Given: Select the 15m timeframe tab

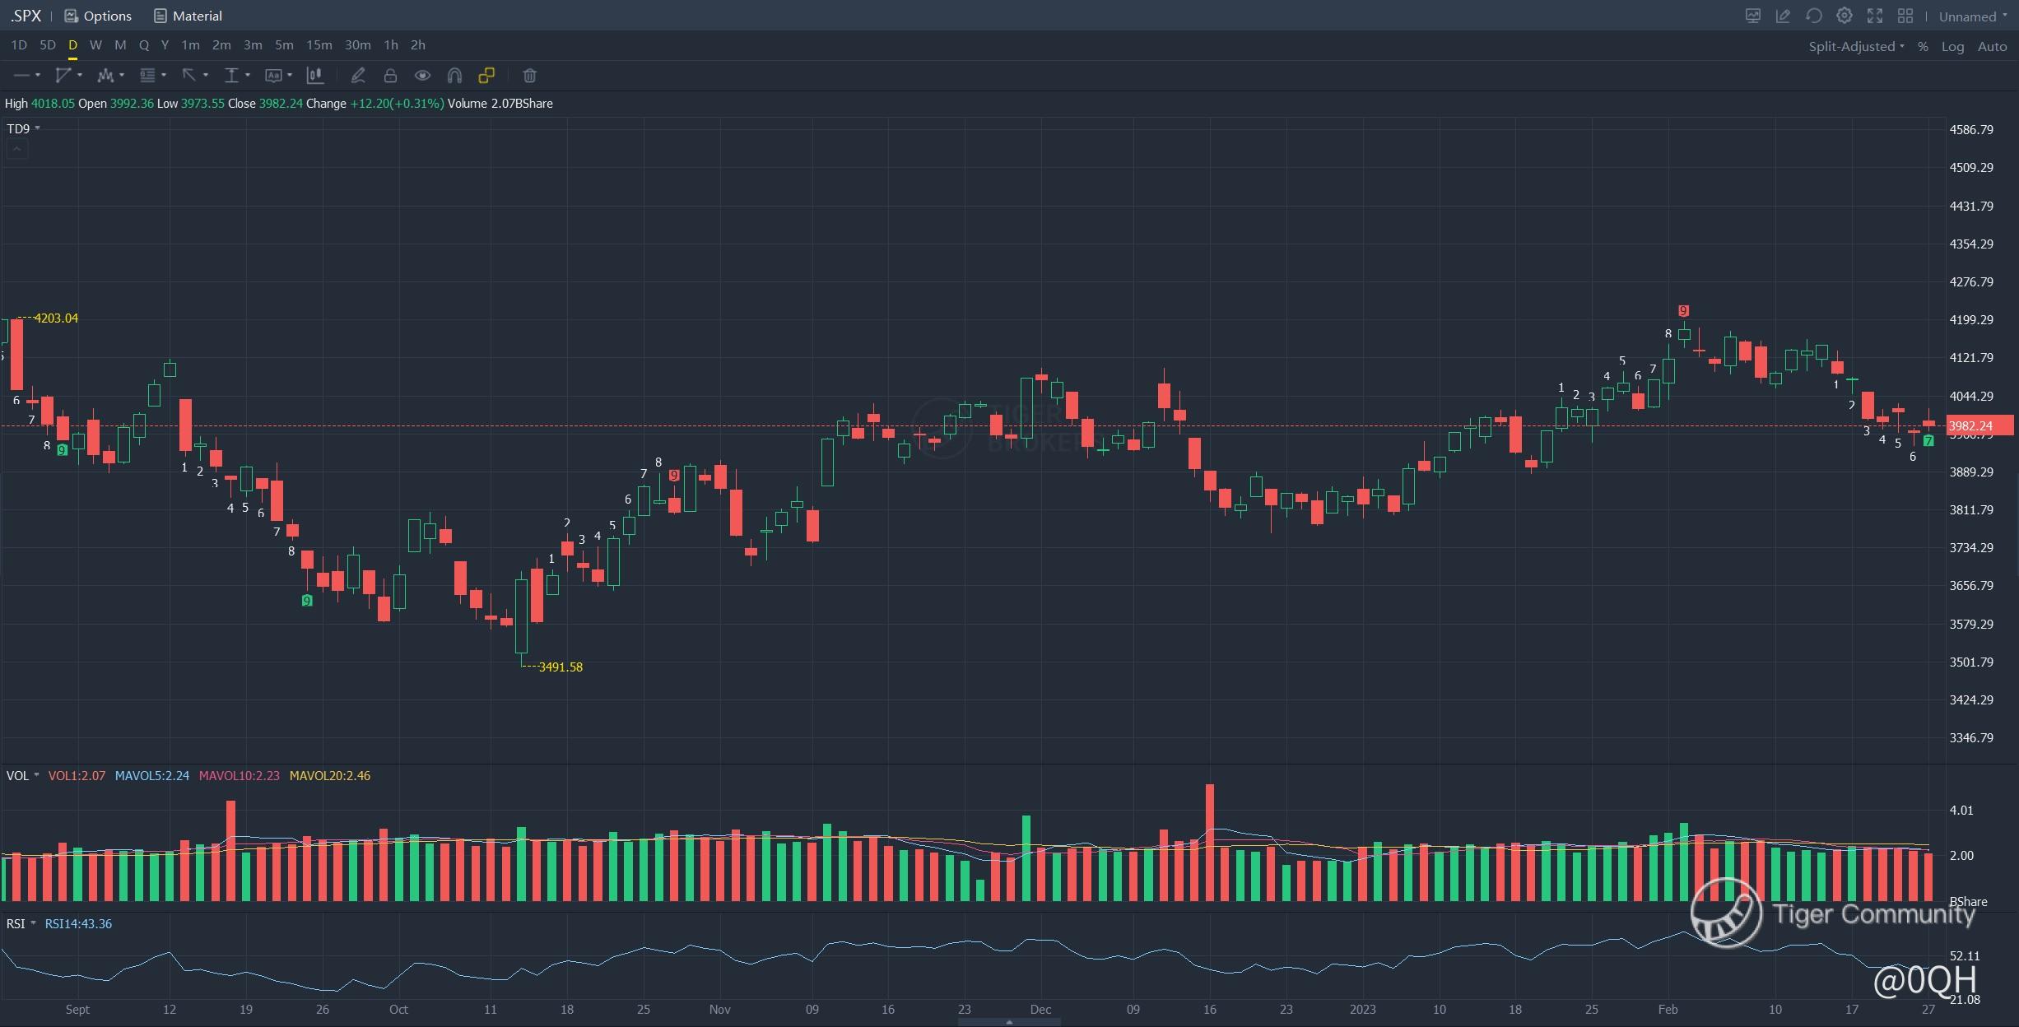Looking at the screenshot, I should click(x=319, y=45).
